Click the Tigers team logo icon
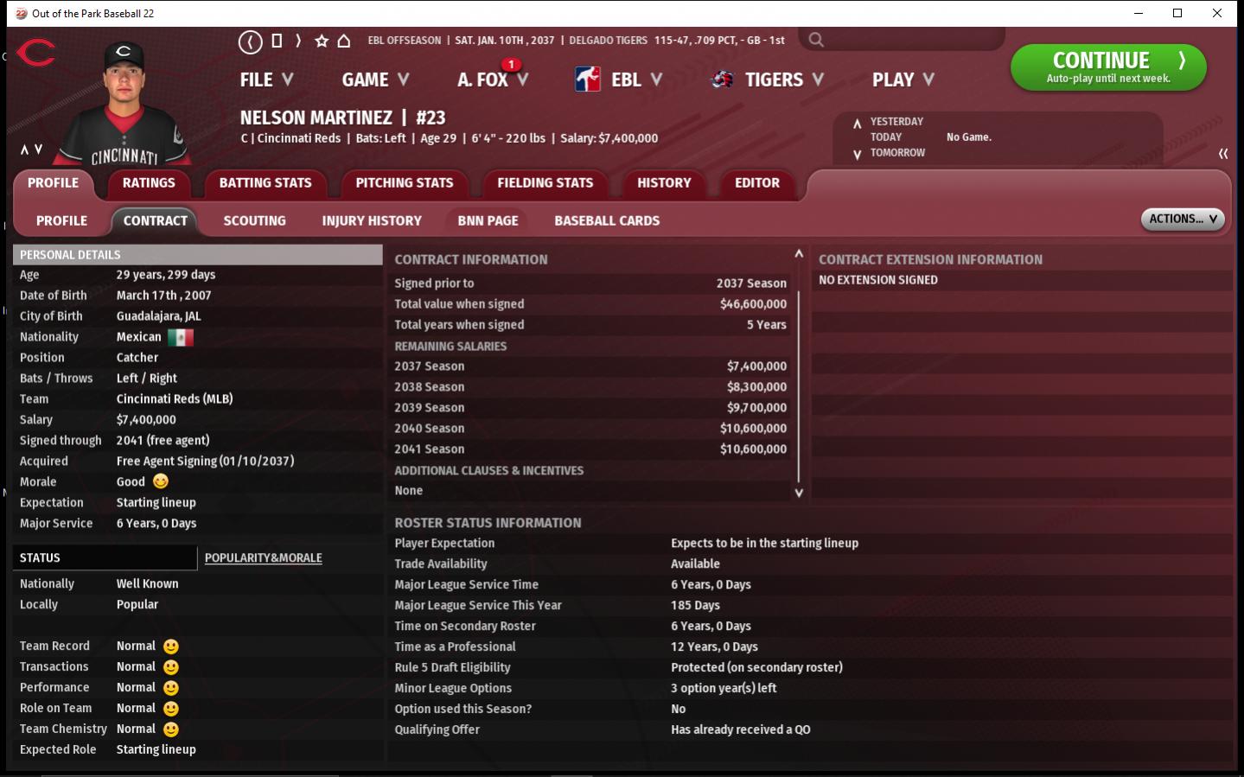This screenshot has height=777, width=1244. point(722,80)
